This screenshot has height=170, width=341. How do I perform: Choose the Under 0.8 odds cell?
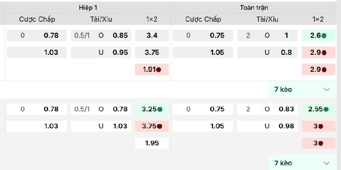coord(267,53)
